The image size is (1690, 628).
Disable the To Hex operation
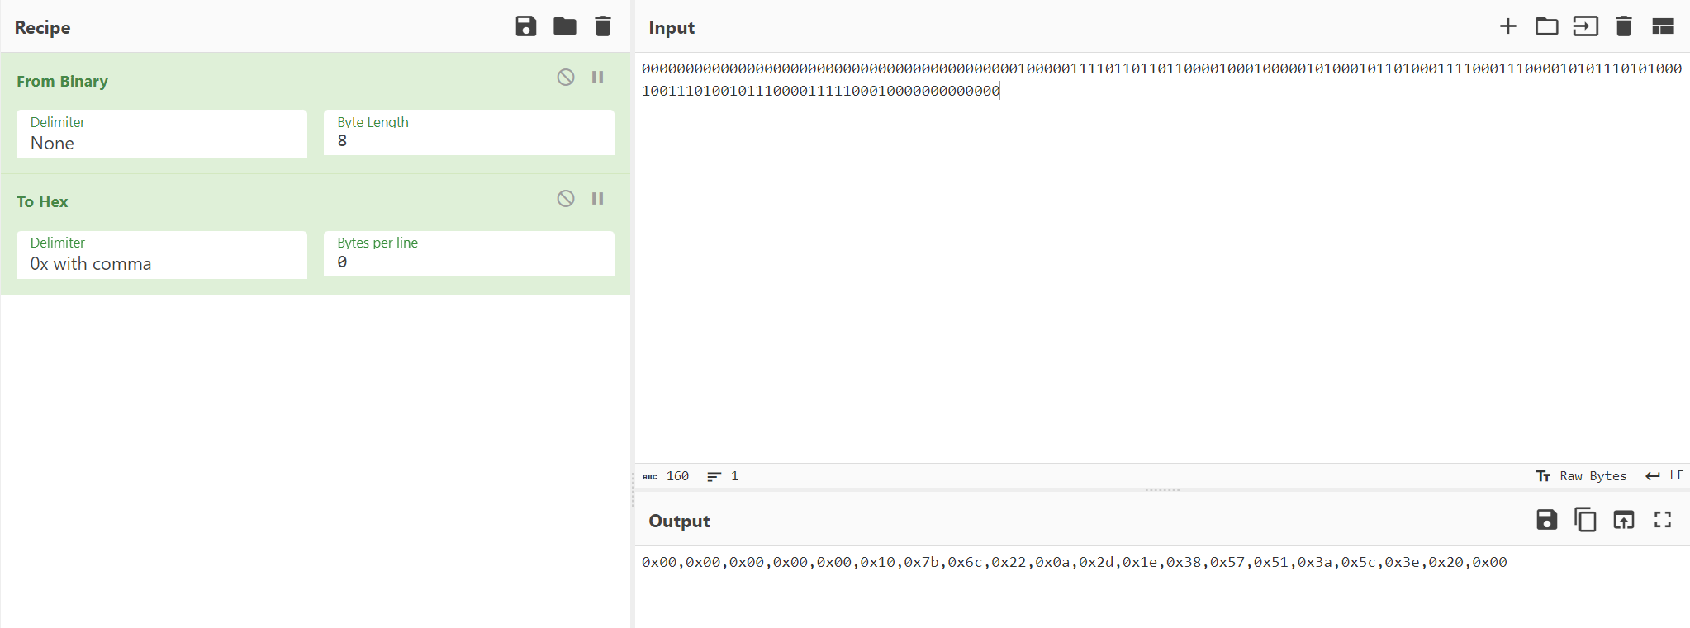pos(566,199)
